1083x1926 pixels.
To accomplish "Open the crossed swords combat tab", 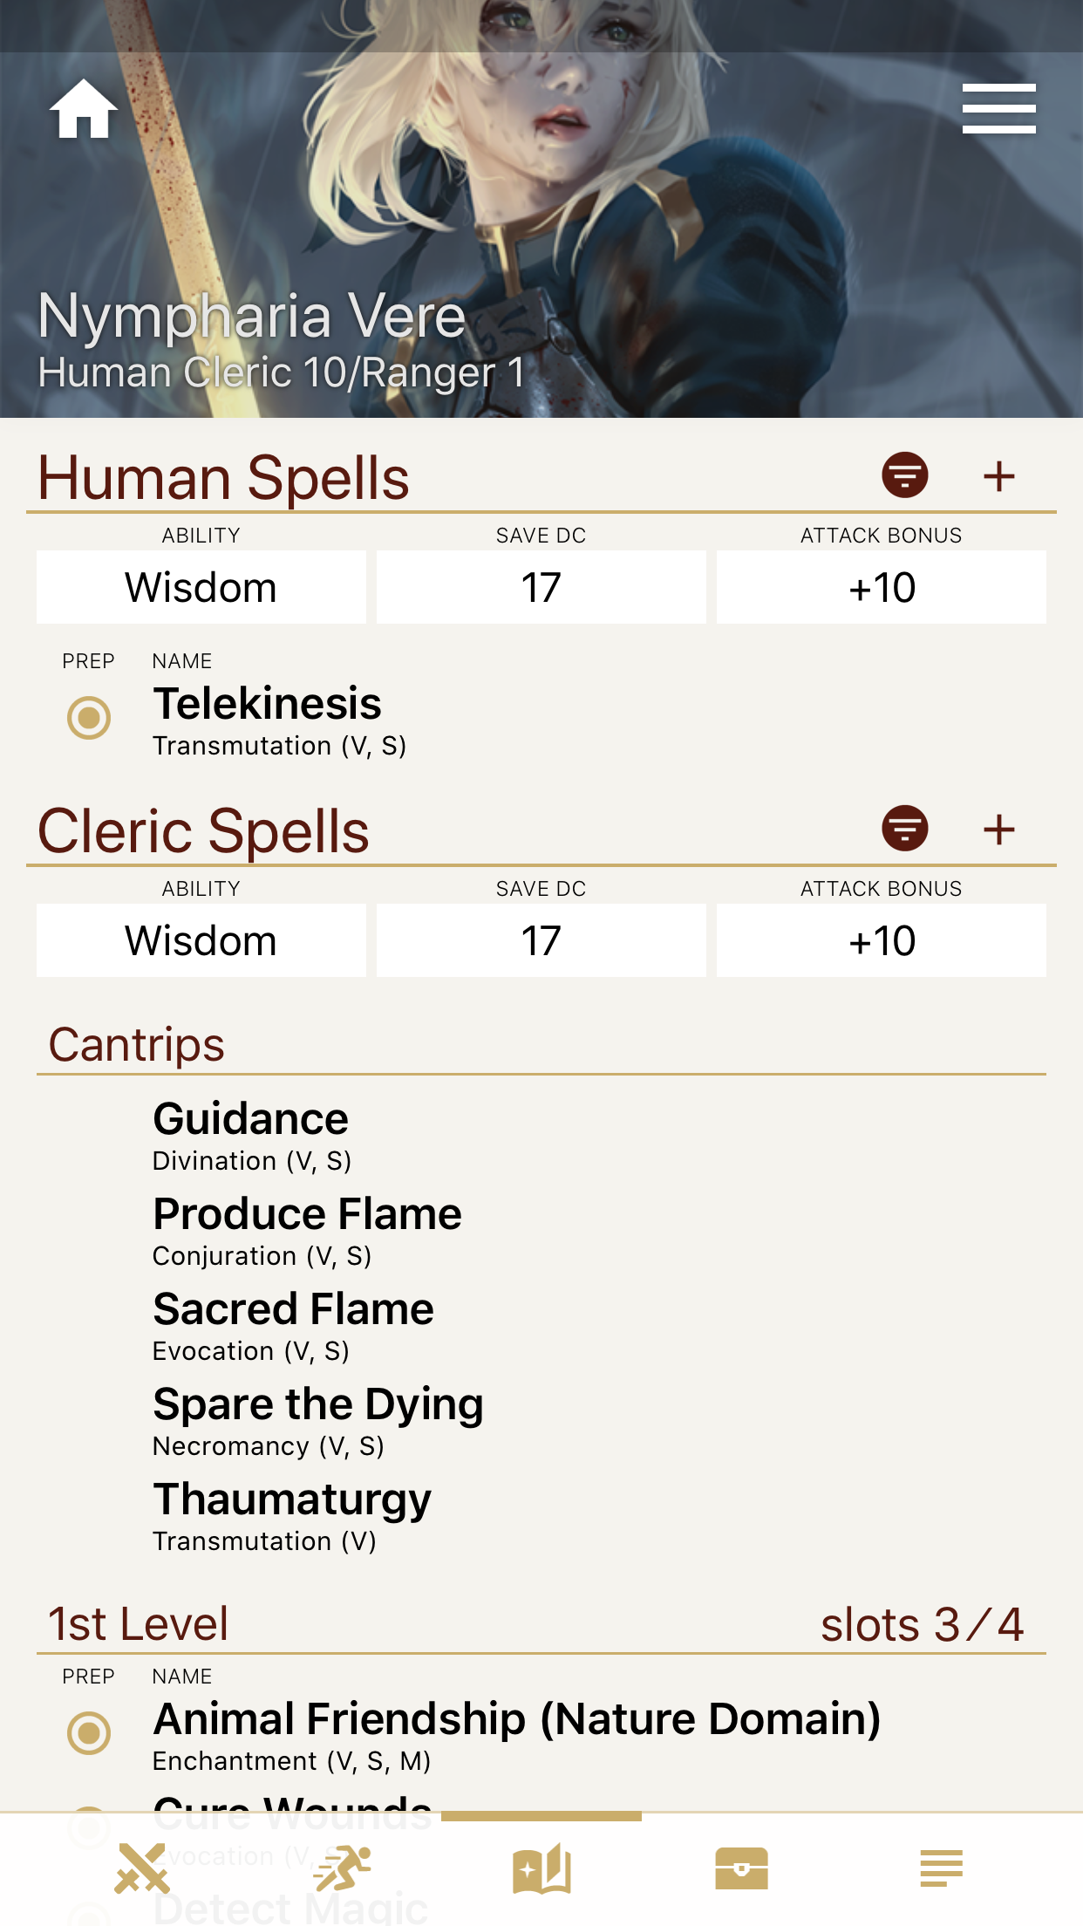I will point(141,1869).
